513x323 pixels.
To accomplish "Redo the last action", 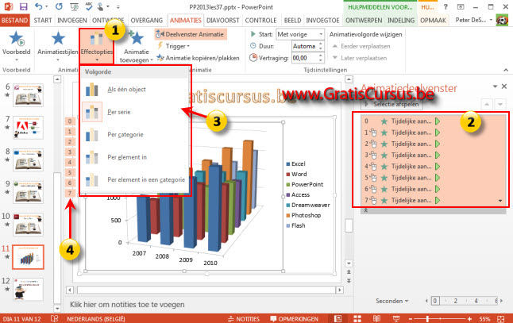I will 59,6.
